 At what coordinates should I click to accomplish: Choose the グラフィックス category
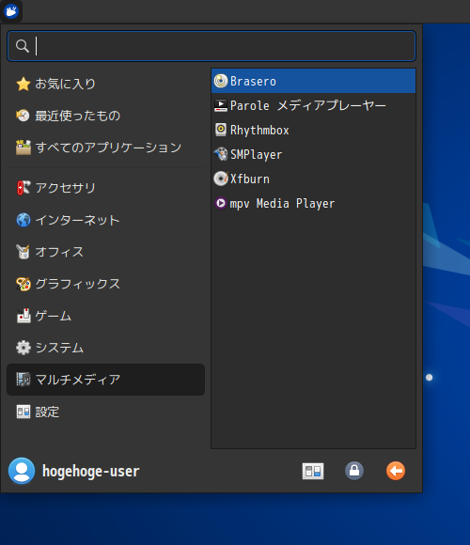[105, 284]
